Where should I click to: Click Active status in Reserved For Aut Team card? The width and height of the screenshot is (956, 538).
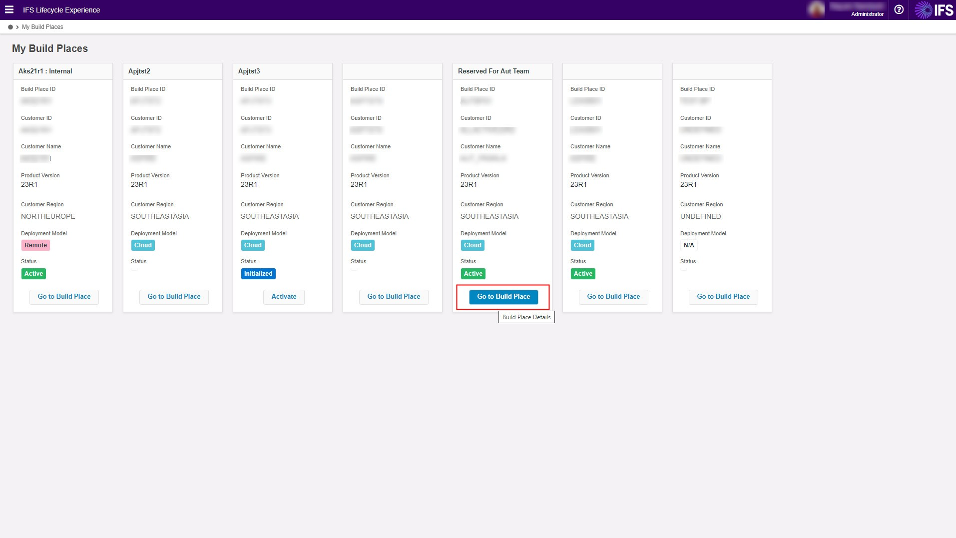(473, 274)
